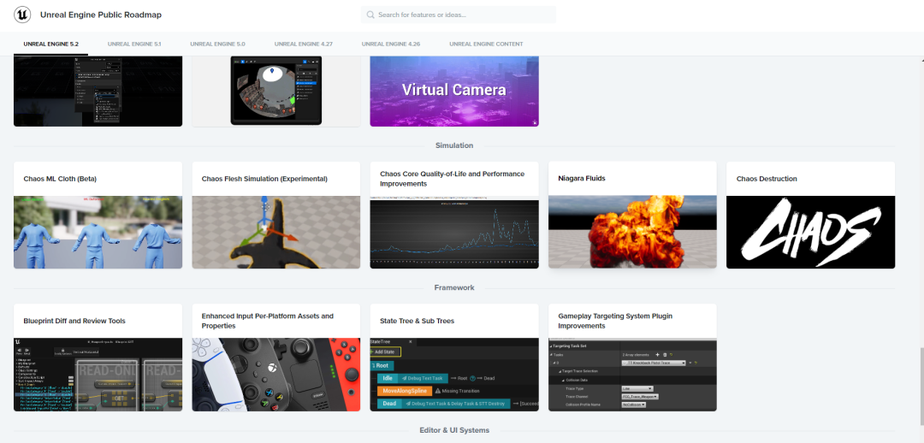Click the game controllers thumbnail
The height and width of the screenshot is (443, 924).
pyautogui.click(x=275, y=375)
